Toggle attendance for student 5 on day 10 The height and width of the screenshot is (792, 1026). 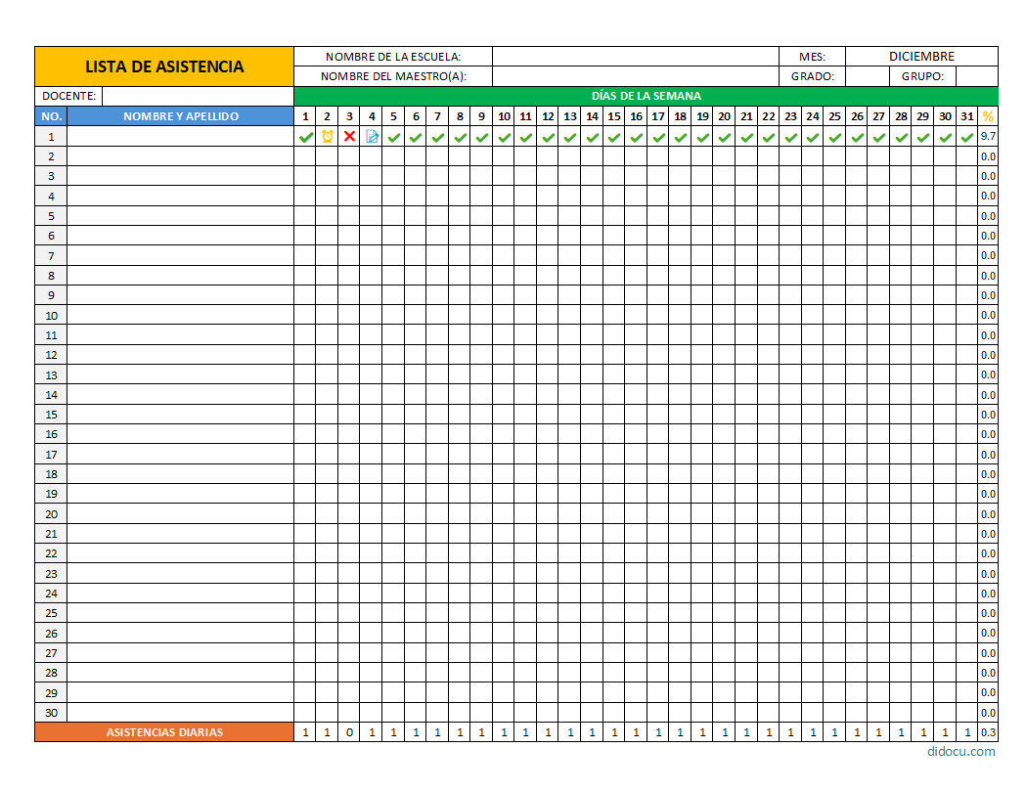click(503, 216)
